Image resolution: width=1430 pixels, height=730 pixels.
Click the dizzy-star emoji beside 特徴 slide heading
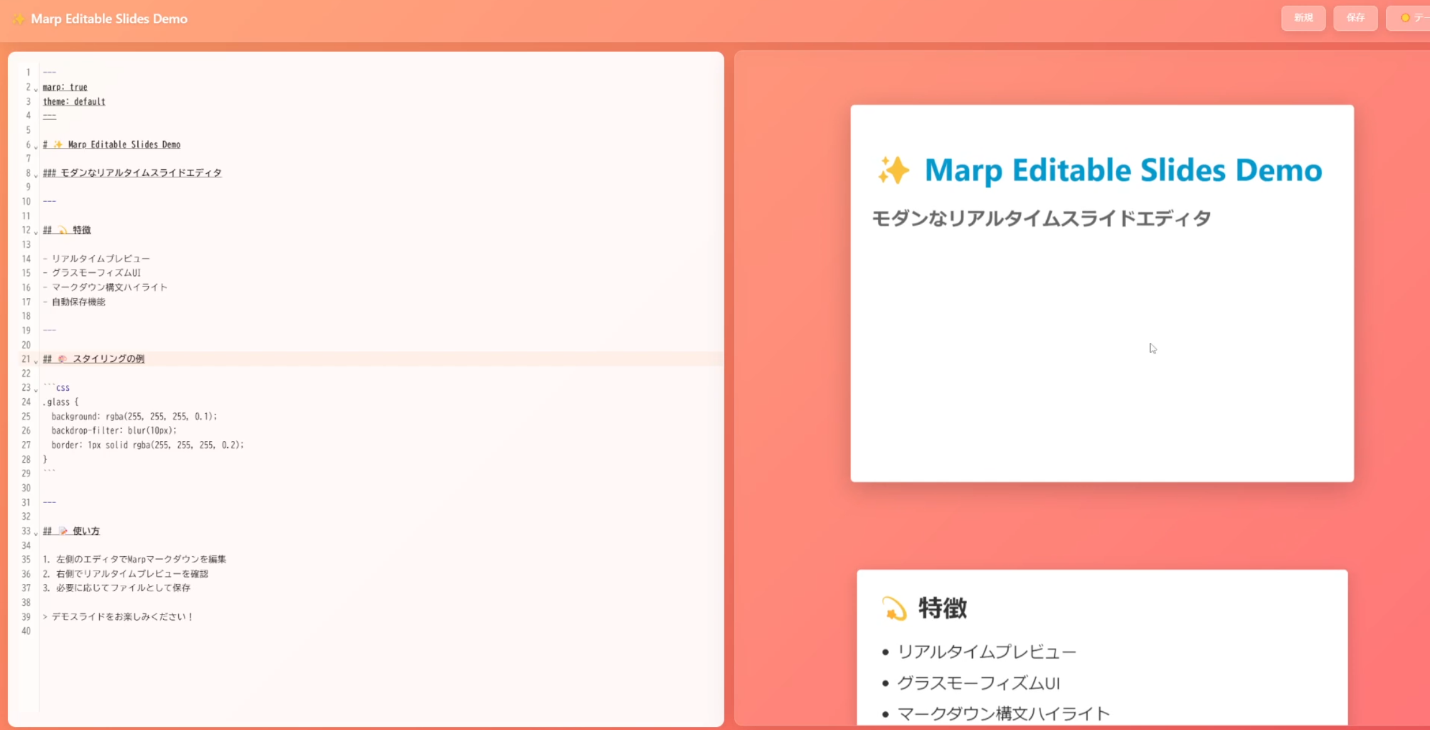(x=894, y=608)
